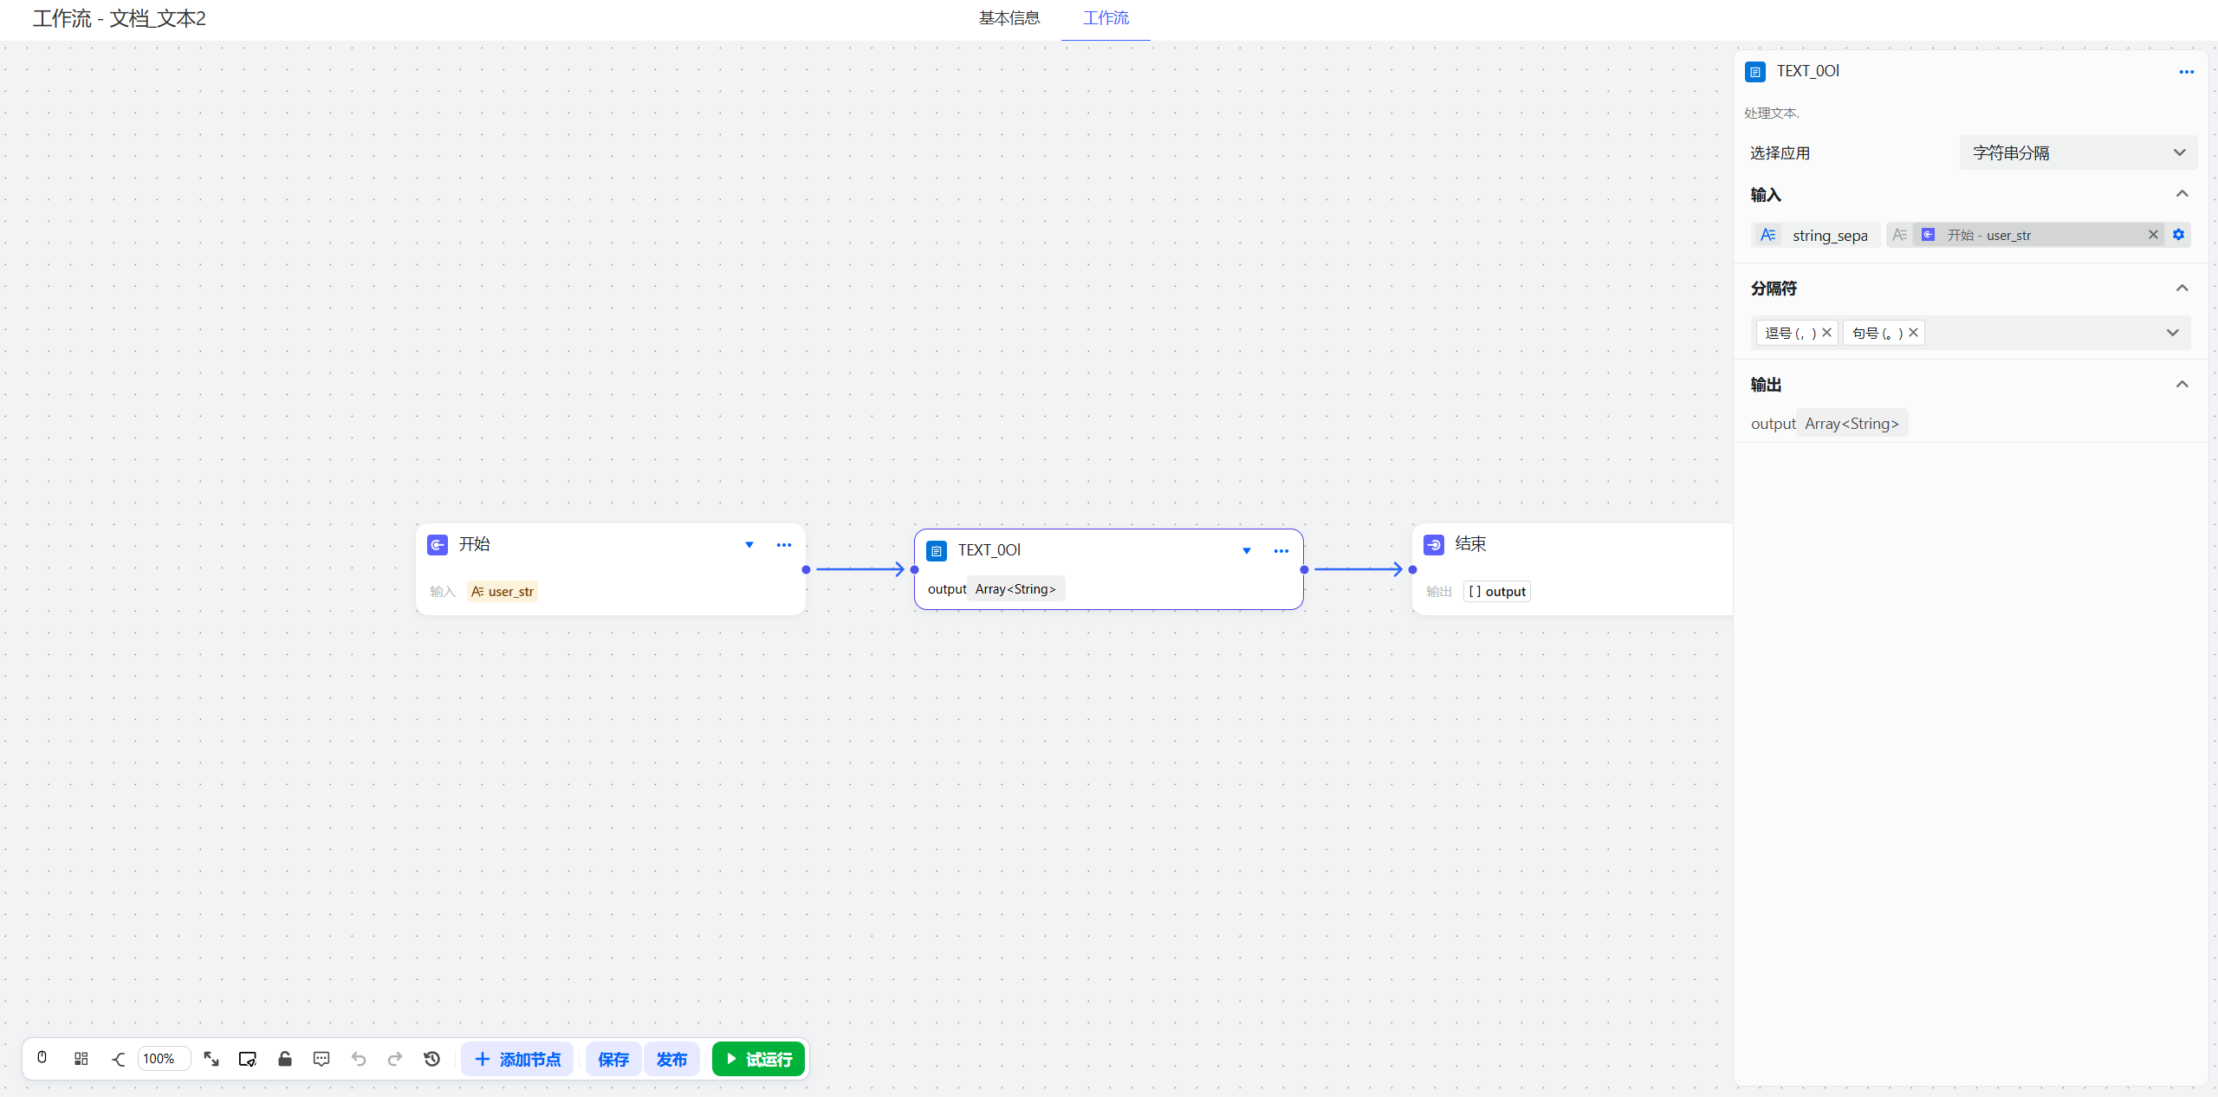The image size is (2218, 1097).
Task: Remove the 句号 separator tag
Action: coord(1914,333)
